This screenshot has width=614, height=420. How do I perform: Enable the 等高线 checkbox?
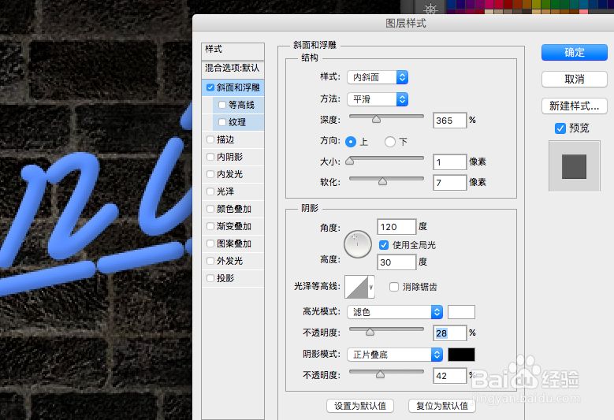[x=222, y=105]
